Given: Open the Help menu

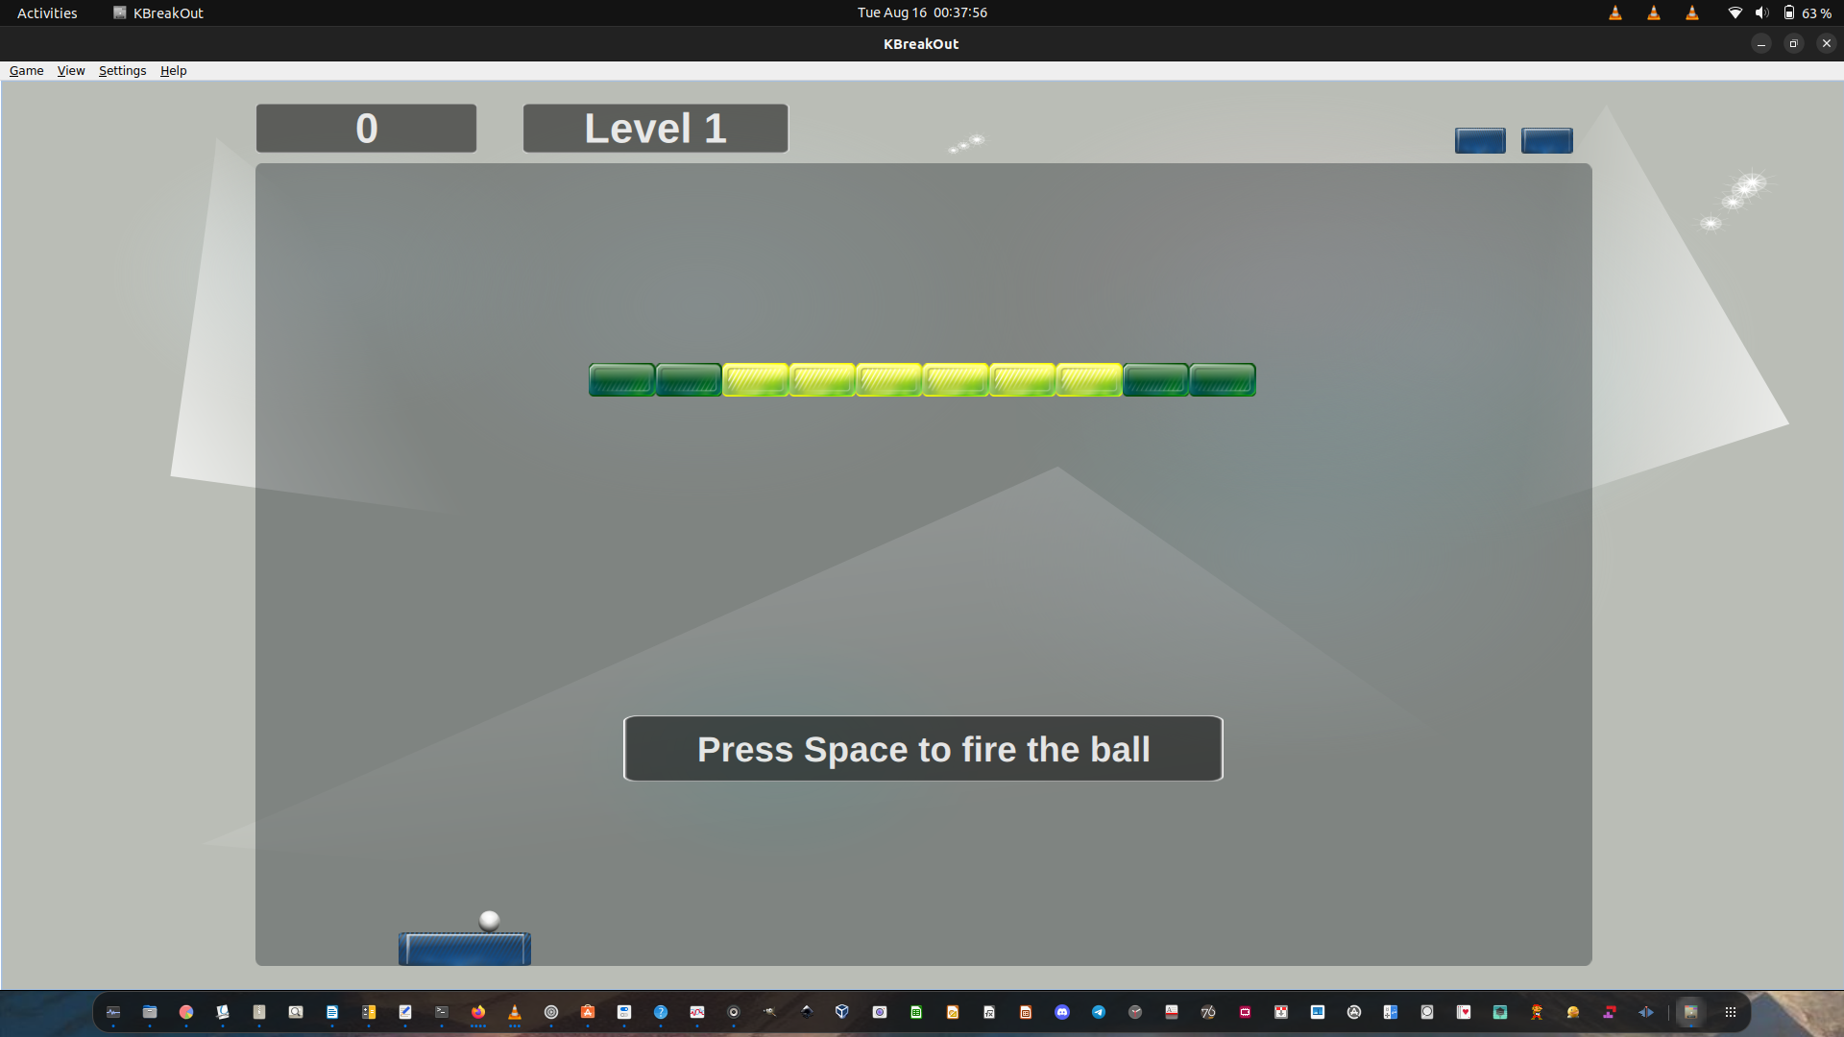Looking at the screenshot, I should 172,70.
